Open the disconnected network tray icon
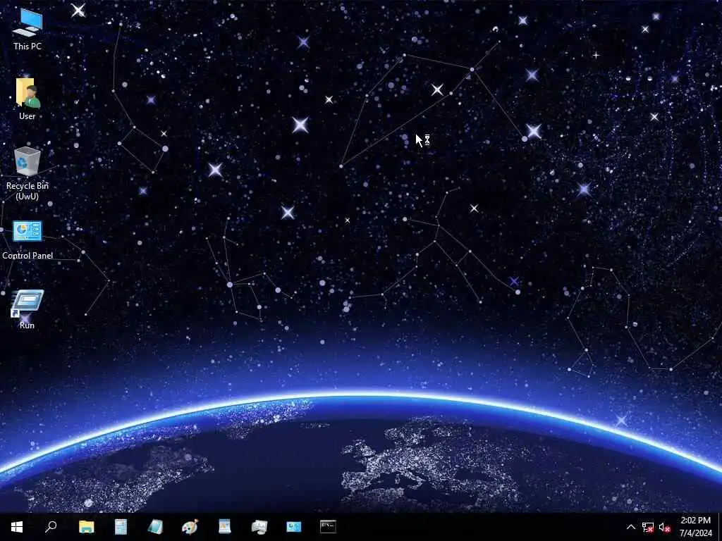This screenshot has height=541, width=722. [647, 527]
